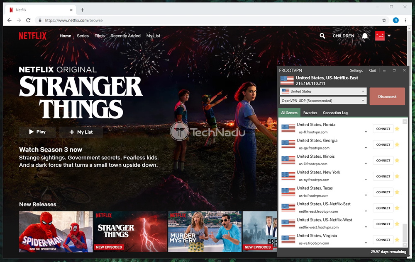The height and width of the screenshot is (262, 415).
Task: Open My List in the Netflix header
Action: (153, 36)
